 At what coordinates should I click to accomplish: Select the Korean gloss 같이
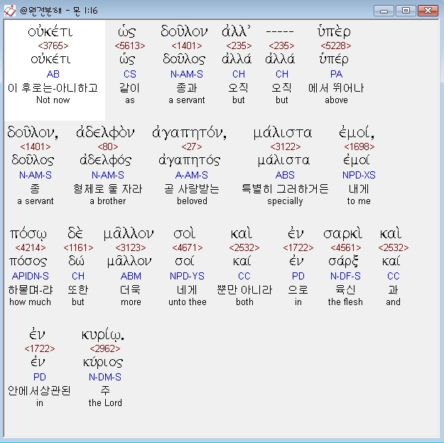point(130,88)
